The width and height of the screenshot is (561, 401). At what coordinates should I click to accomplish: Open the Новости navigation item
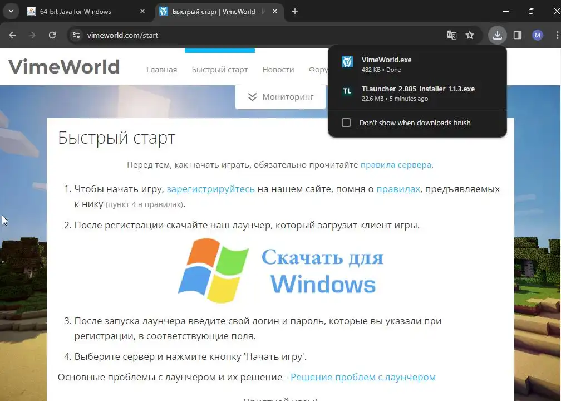click(x=278, y=70)
